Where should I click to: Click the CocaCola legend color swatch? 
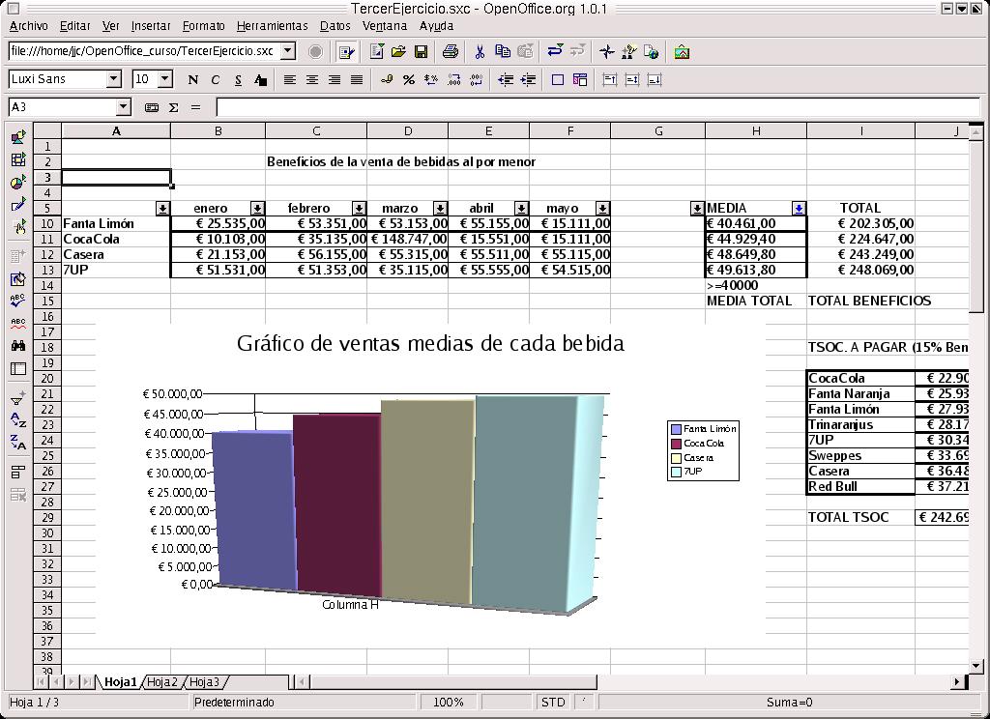click(x=677, y=444)
